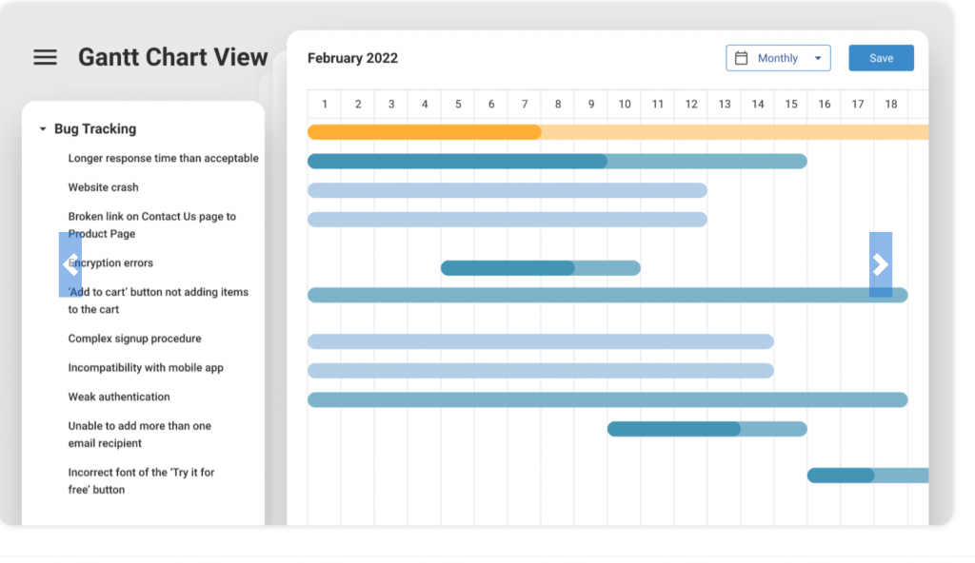Click day 5 column header
975x563 pixels.
458,104
